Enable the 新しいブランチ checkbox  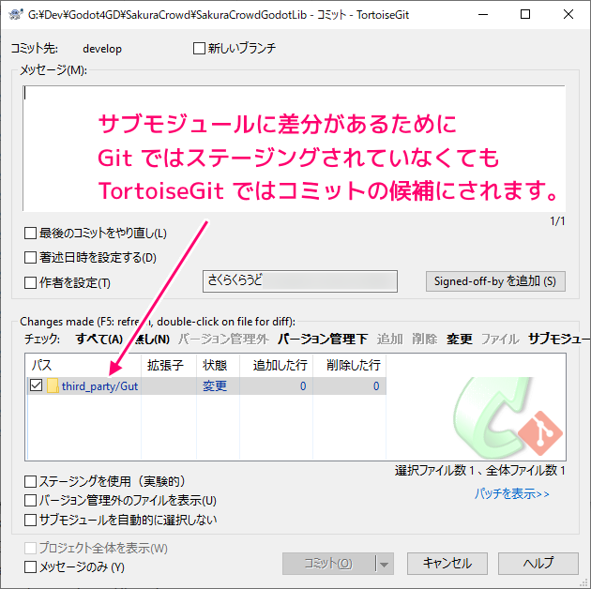point(199,49)
